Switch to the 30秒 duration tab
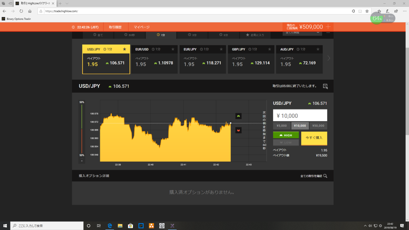This screenshot has height=230, width=409. (x=130, y=35)
